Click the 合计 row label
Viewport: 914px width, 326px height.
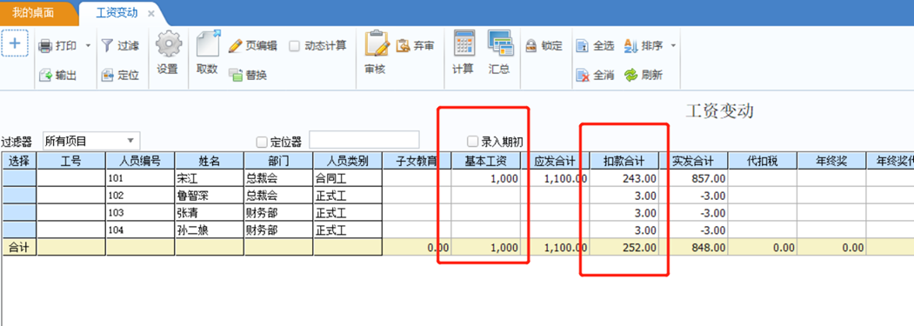pyautogui.click(x=19, y=247)
